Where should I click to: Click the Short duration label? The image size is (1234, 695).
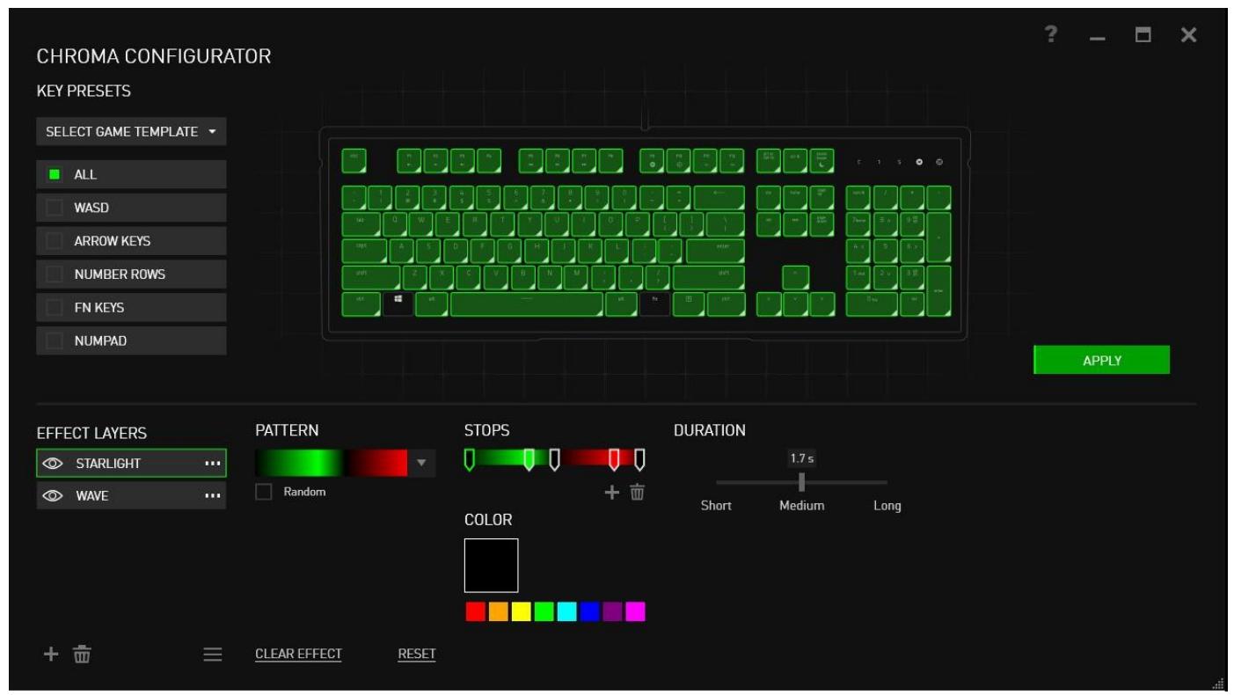pyautogui.click(x=716, y=506)
